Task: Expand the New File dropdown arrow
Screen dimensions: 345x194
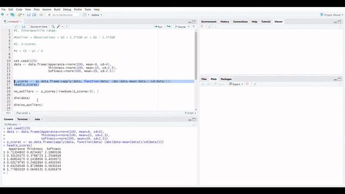Action: [x=7, y=15]
